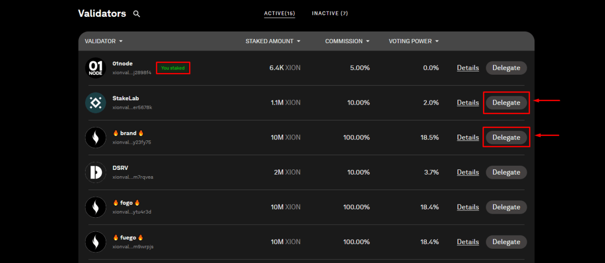This screenshot has height=263, width=605.
Task: Open the validator search magnifier icon
Action: click(x=137, y=14)
